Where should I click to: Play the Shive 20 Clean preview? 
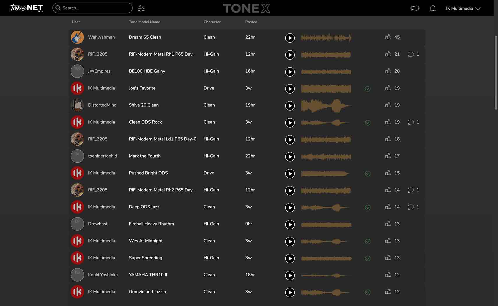(x=290, y=106)
